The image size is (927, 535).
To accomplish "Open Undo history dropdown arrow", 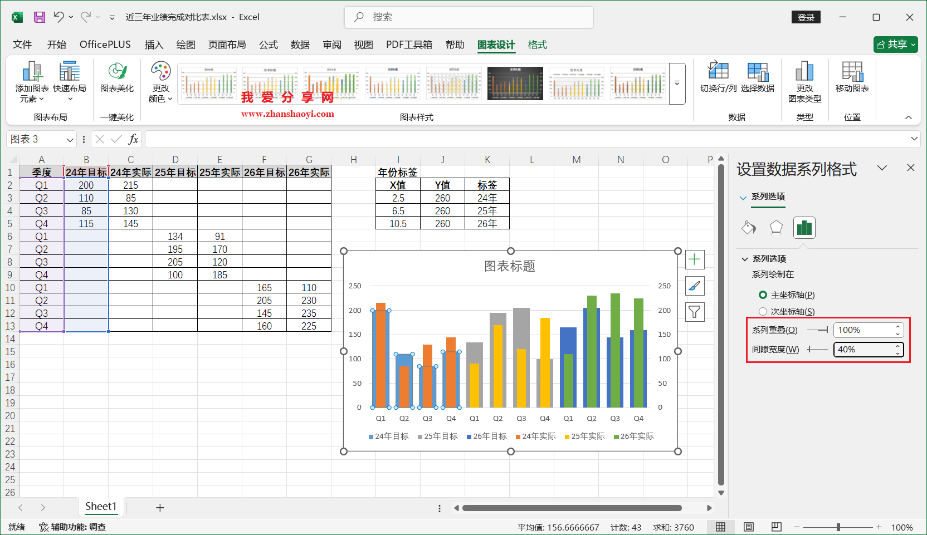I will click(x=71, y=17).
